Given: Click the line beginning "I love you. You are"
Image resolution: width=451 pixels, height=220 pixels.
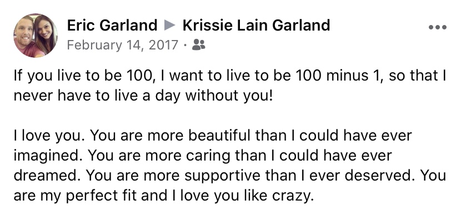Looking at the screenshot, I should tap(213, 136).
